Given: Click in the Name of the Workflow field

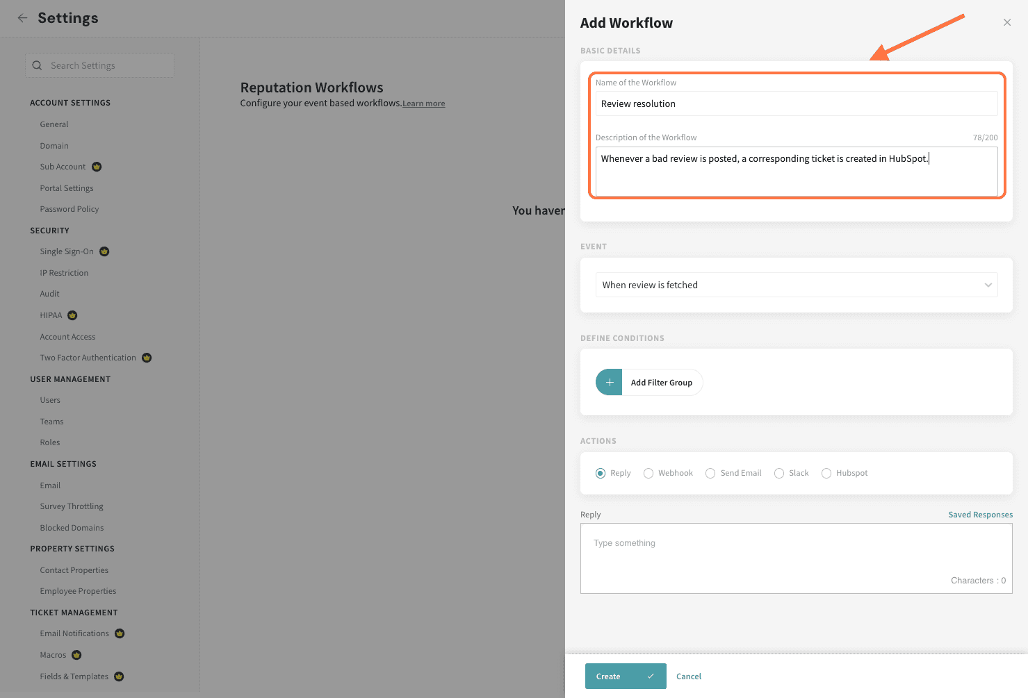Looking at the screenshot, I should click(x=796, y=104).
